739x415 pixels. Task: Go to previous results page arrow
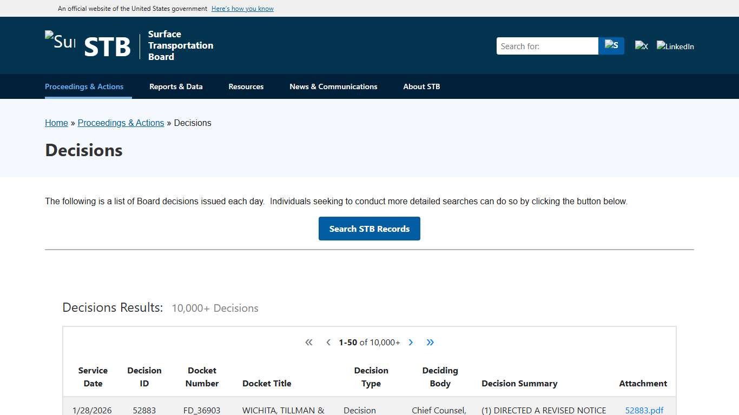(328, 343)
